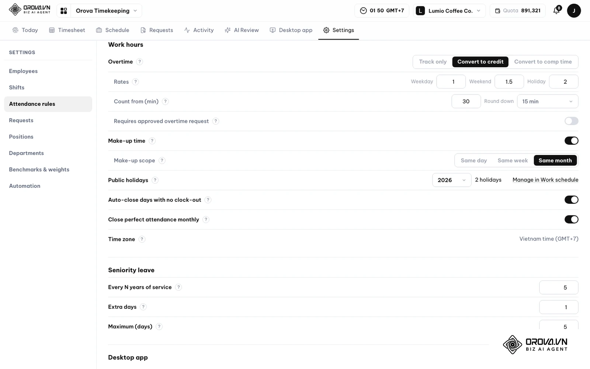Set make-up scope to Same week
Screen dimensions: 590x369
tap(513, 161)
